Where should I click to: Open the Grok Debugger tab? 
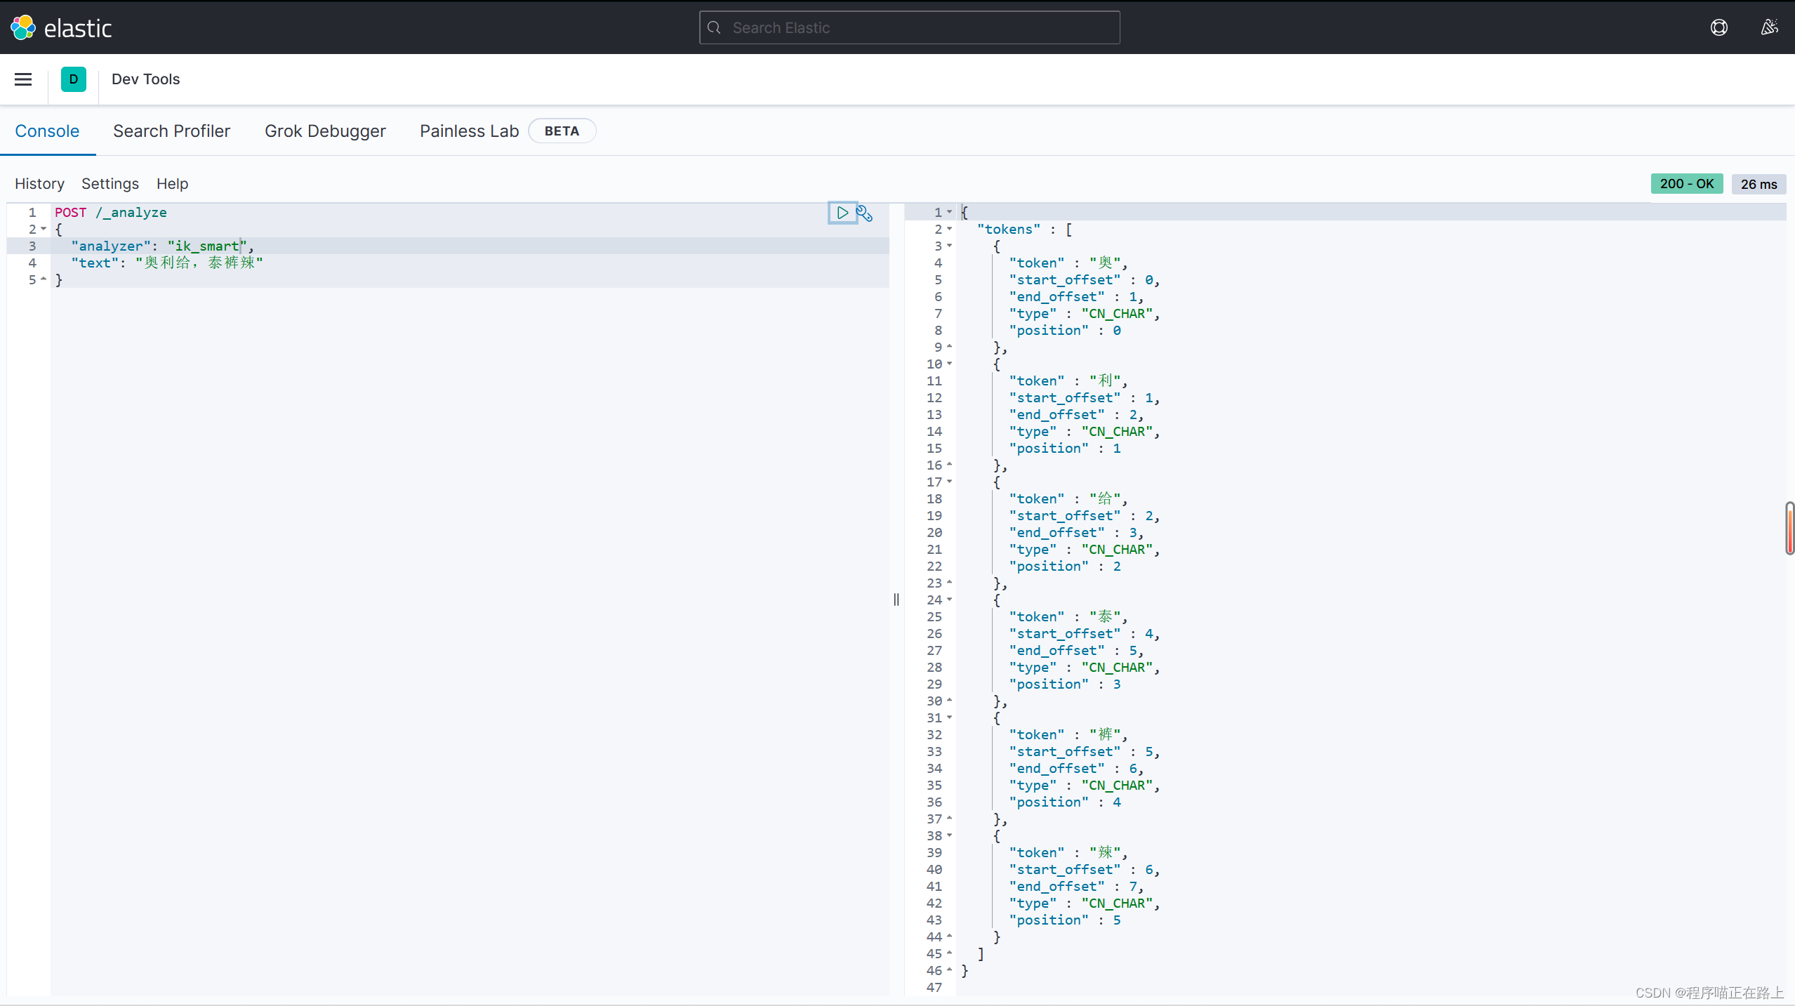pos(325,131)
